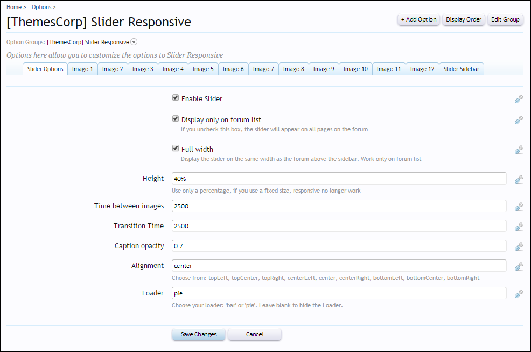
Task: Edit the Height option using its wrench icon
Action: [x=519, y=179]
